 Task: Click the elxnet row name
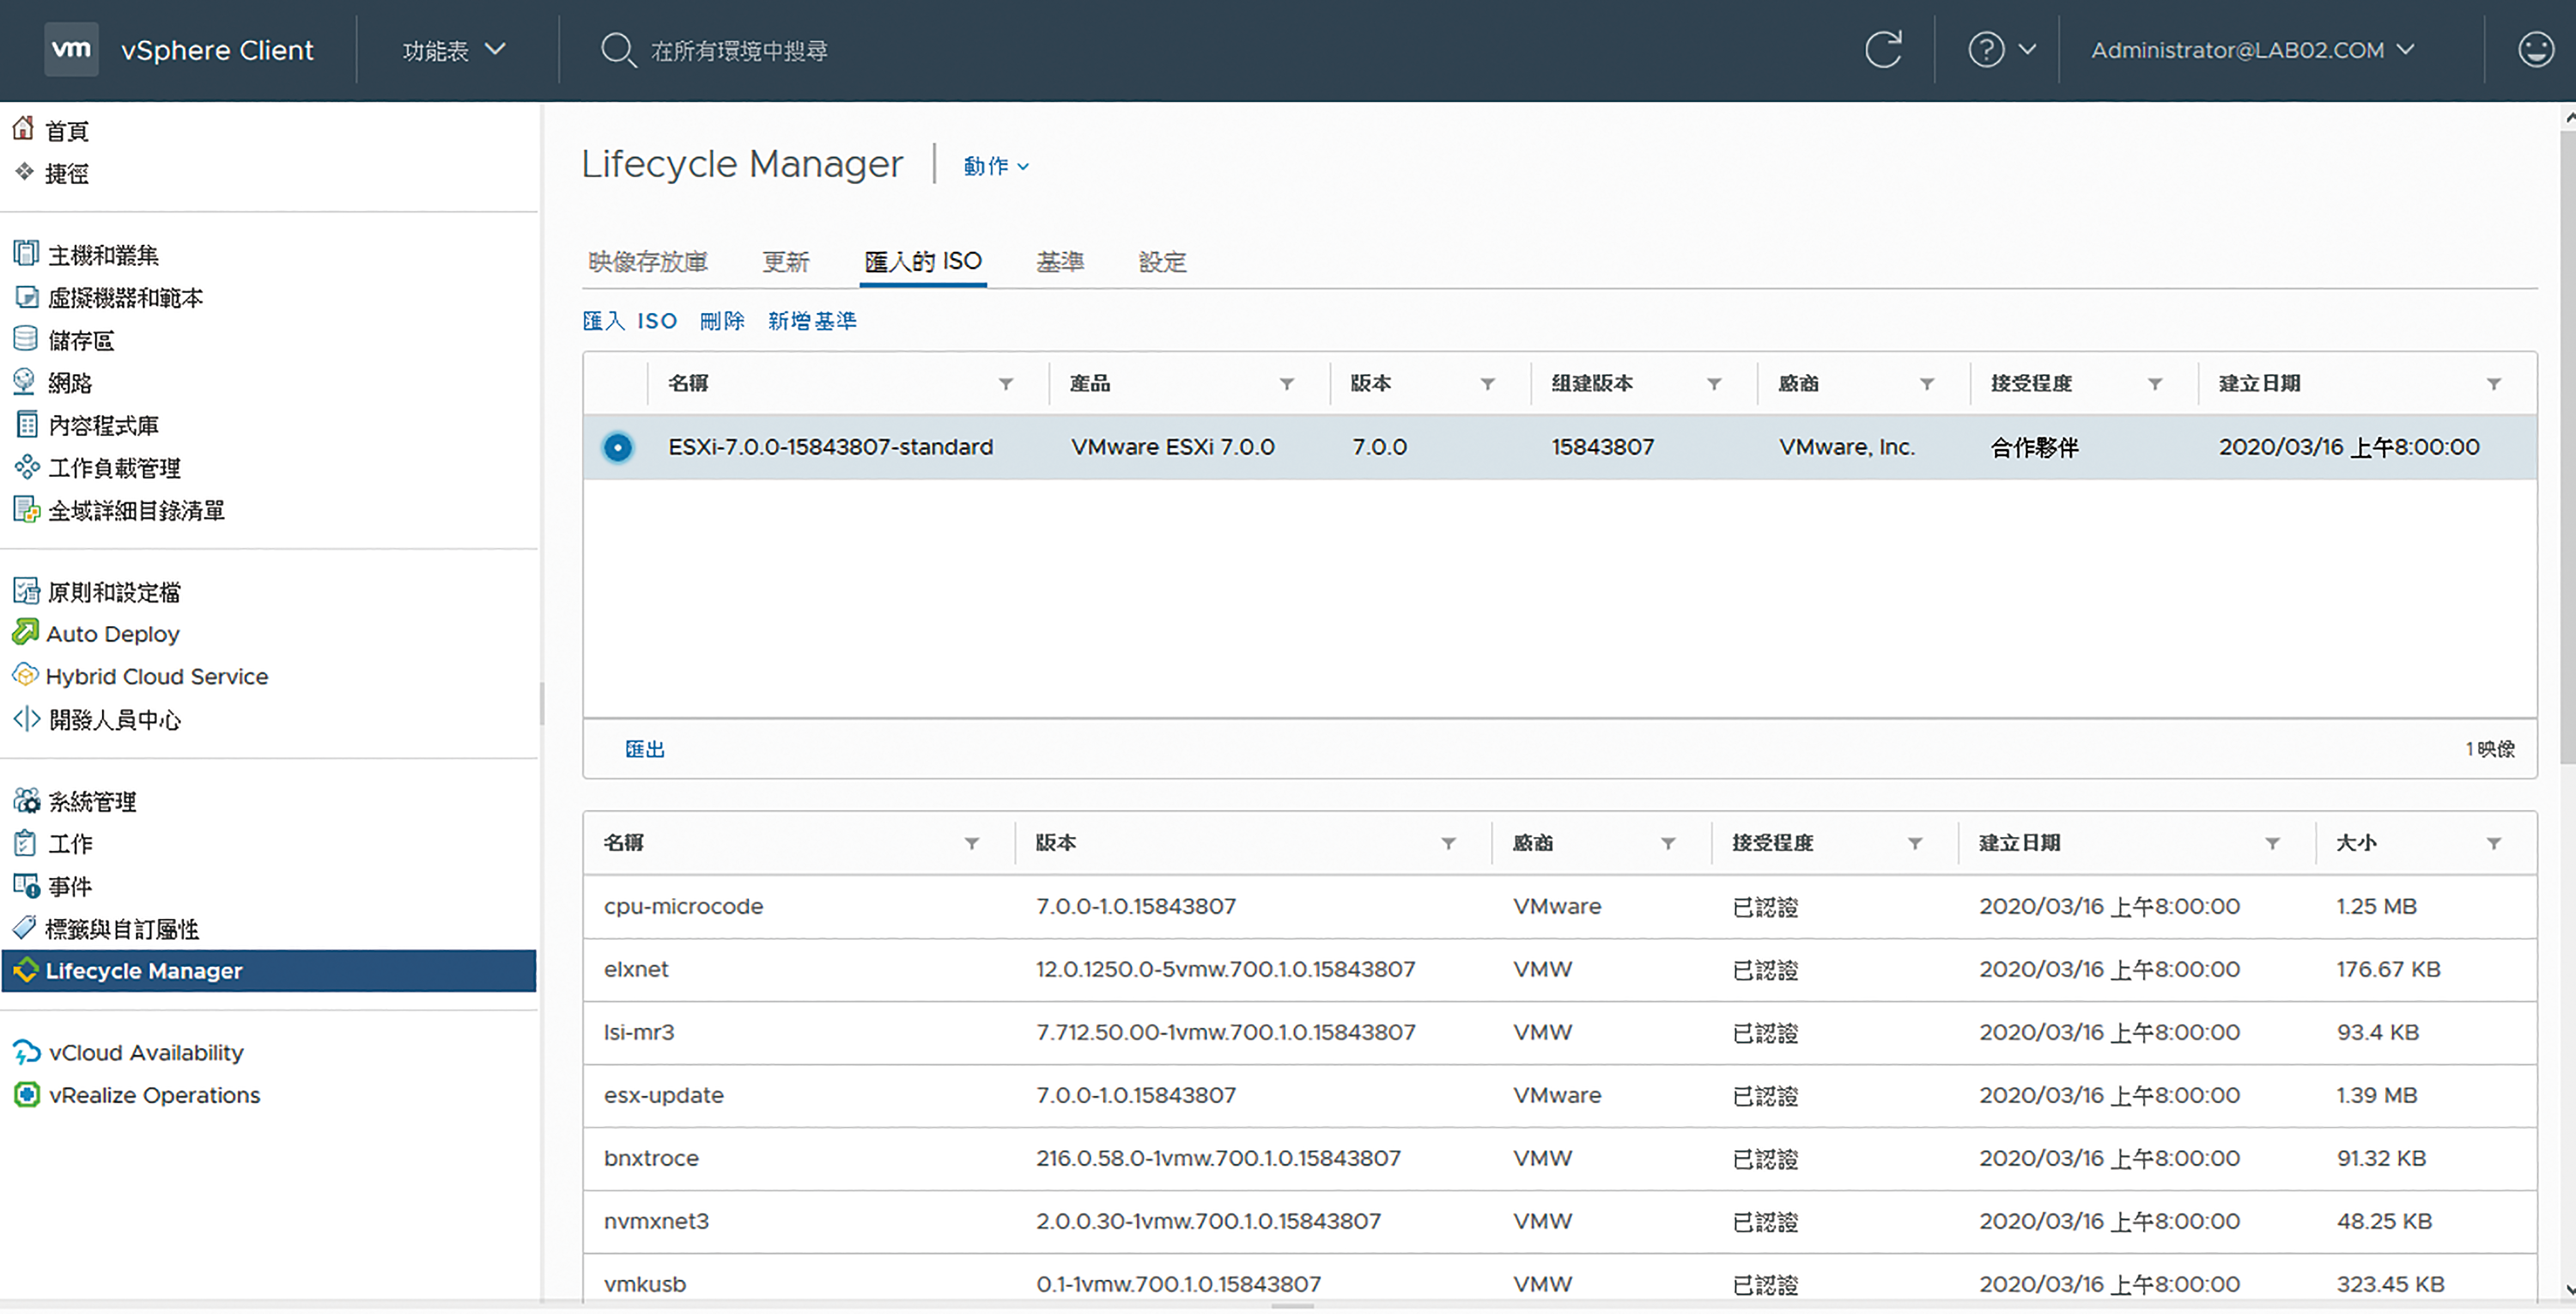(x=636, y=970)
